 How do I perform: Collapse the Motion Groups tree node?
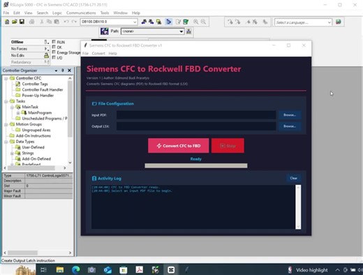[x=6, y=124]
